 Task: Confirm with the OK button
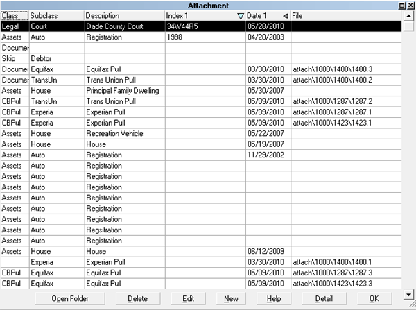point(374,299)
